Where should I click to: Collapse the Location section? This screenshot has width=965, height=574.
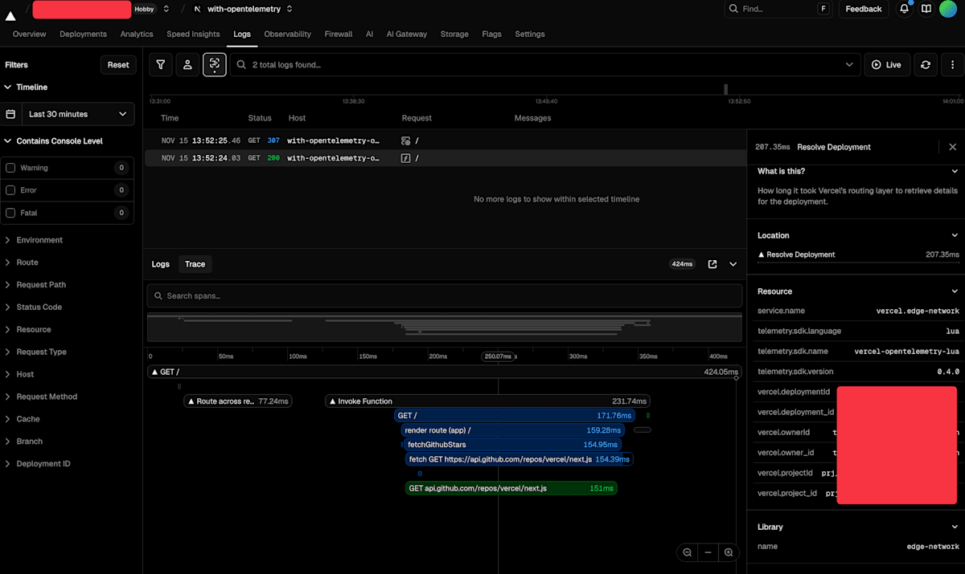955,235
